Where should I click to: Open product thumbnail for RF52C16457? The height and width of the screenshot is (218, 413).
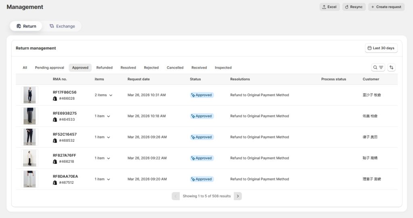(29, 137)
